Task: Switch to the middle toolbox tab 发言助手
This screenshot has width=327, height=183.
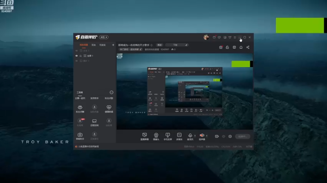Action: [94, 98]
